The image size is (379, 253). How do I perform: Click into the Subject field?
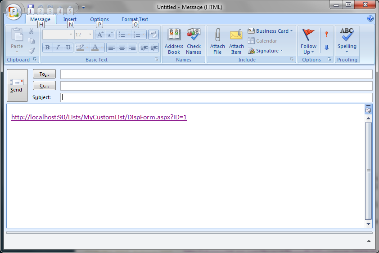[x=216, y=97]
